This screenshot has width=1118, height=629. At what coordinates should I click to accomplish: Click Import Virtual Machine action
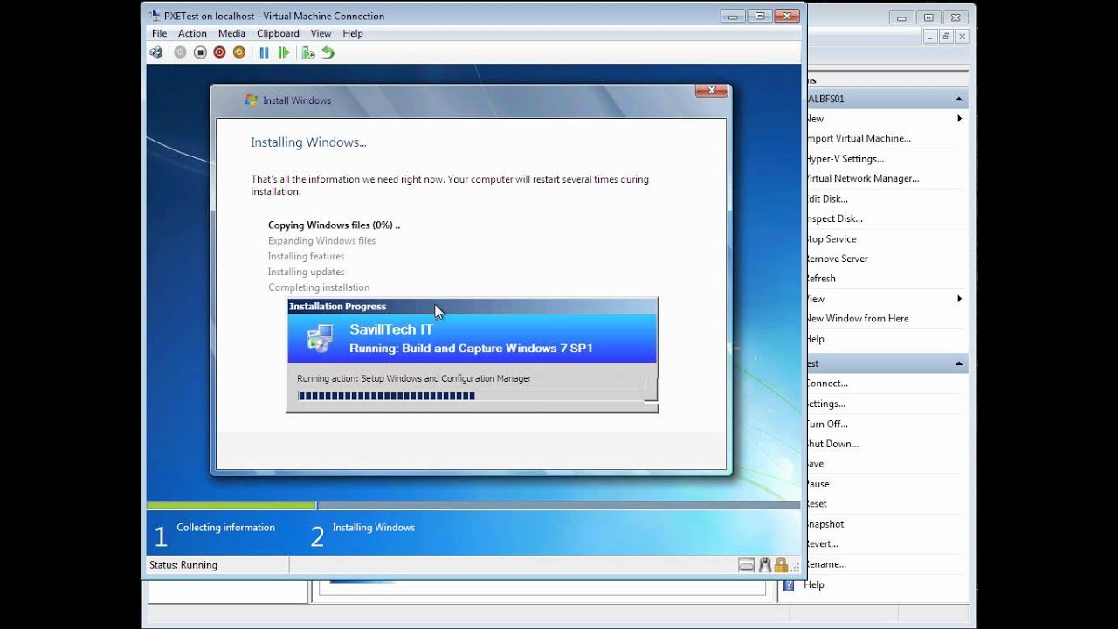click(859, 138)
